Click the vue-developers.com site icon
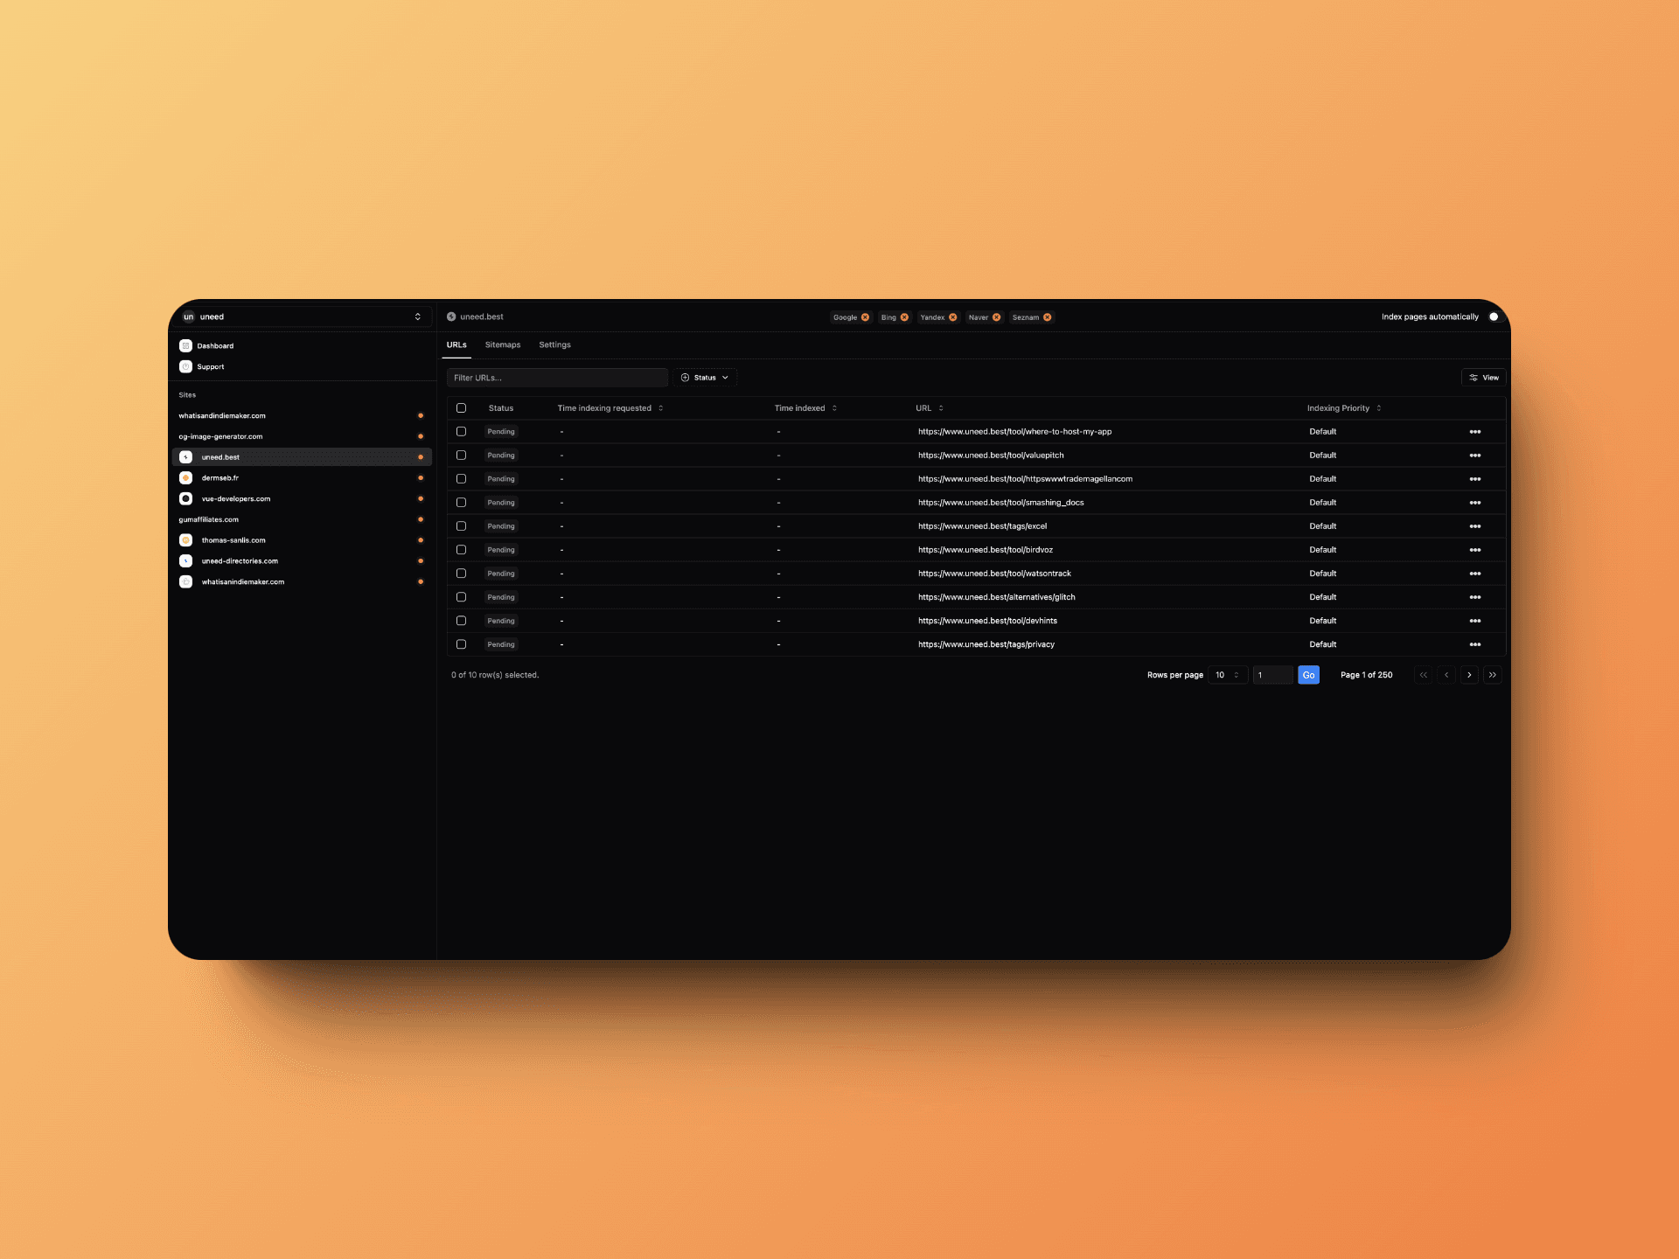Screen dimensions: 1679x1259 [x=185, y=498]
